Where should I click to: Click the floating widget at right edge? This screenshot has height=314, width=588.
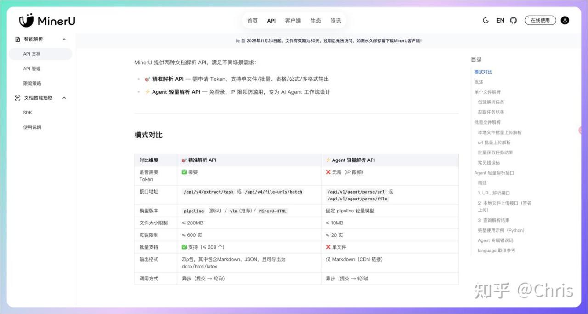[x=581, y=131]
